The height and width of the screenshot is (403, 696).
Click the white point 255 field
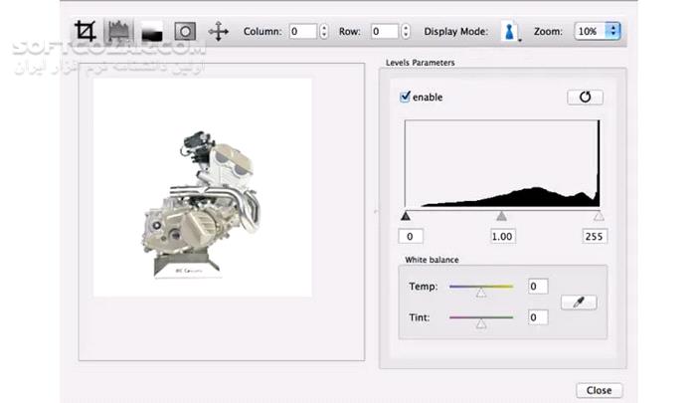point(595,237)
